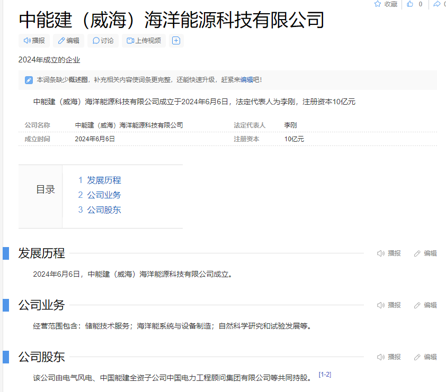446x392 pixels.
Task: Click the page title 中能建（威海）海洋能源科技有限公司
Action: 171,20
